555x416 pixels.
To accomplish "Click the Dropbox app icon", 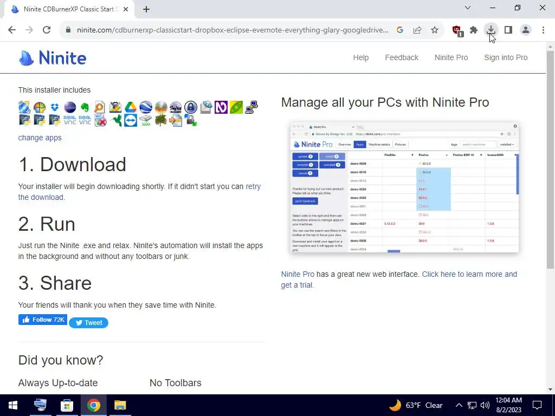I will click(x=55, y=107).
